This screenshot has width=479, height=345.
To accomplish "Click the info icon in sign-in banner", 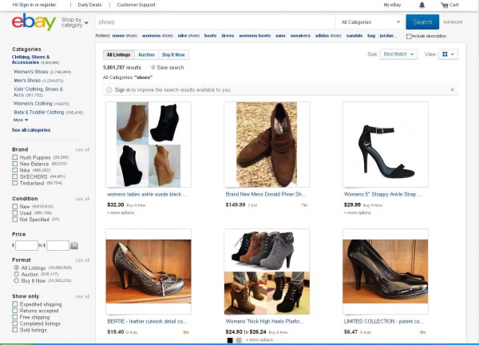I will (x=110, y=90).
